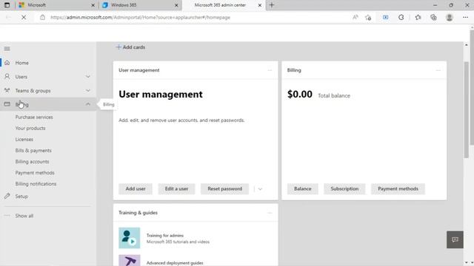Click the Show all ellipsis icon
This screenshot has width=474, height=266.
(x=7, y=216)
